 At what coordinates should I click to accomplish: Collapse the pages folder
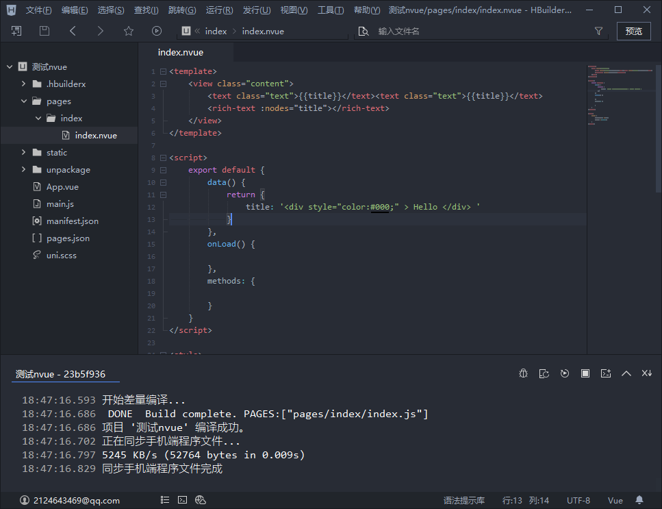[x=24, y=101]
